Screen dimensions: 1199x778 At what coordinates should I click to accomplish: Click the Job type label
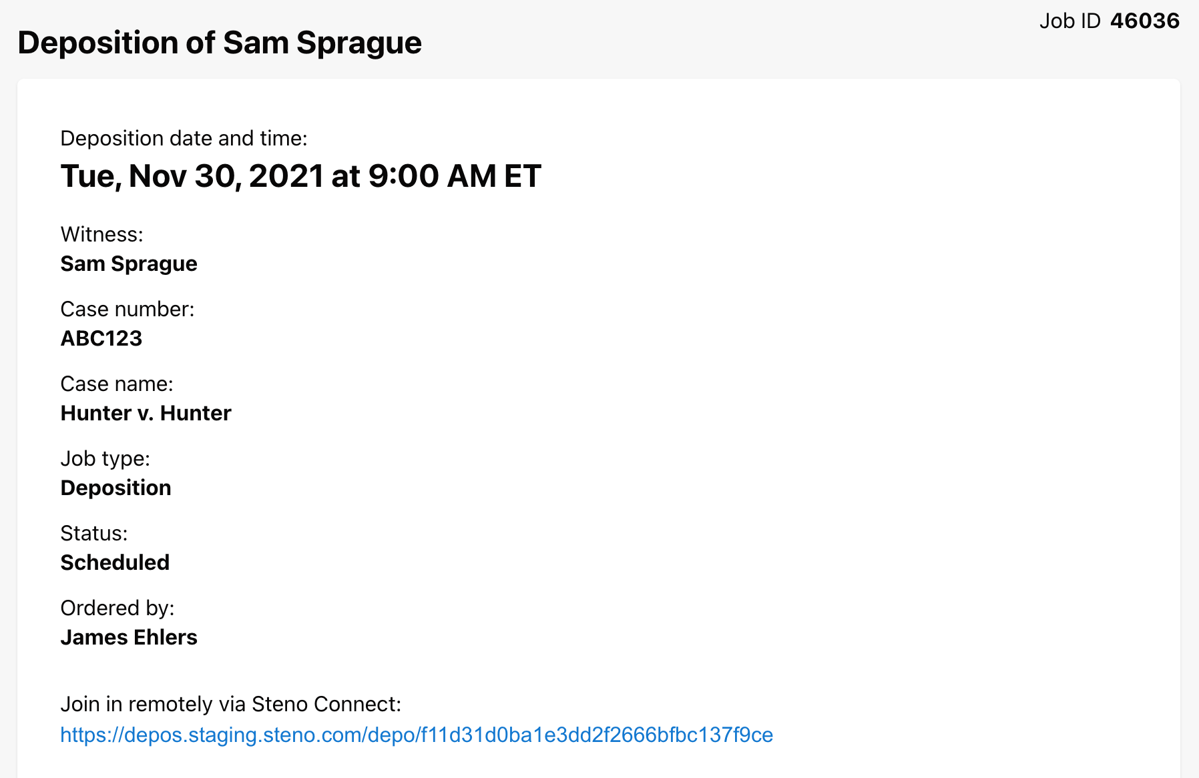click(105, 458)
